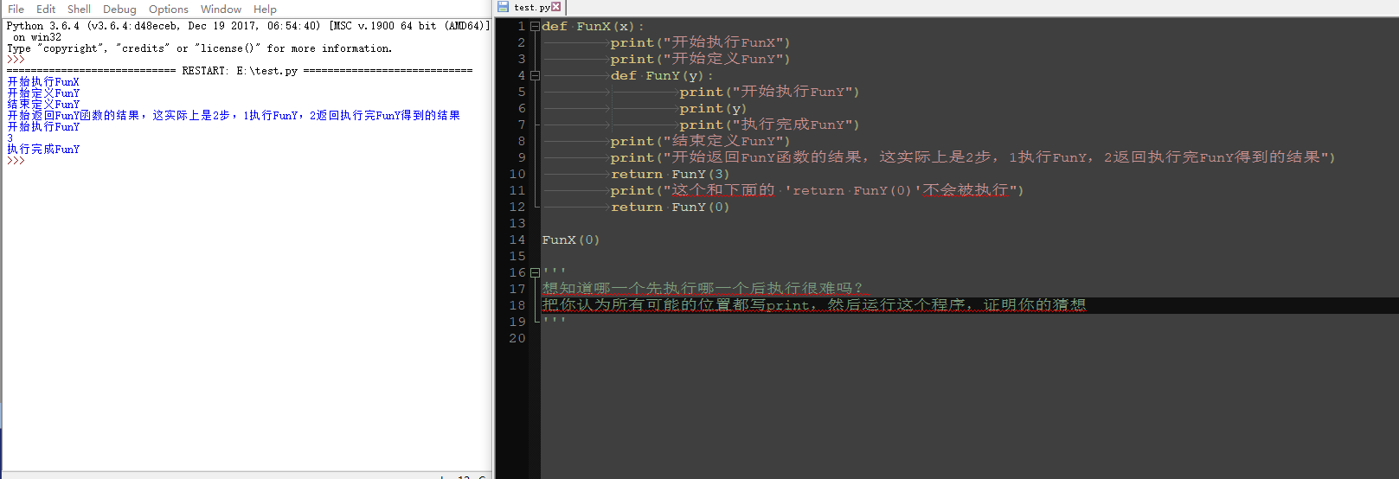Open the File menu in IDLE

(x=16, y=9)
